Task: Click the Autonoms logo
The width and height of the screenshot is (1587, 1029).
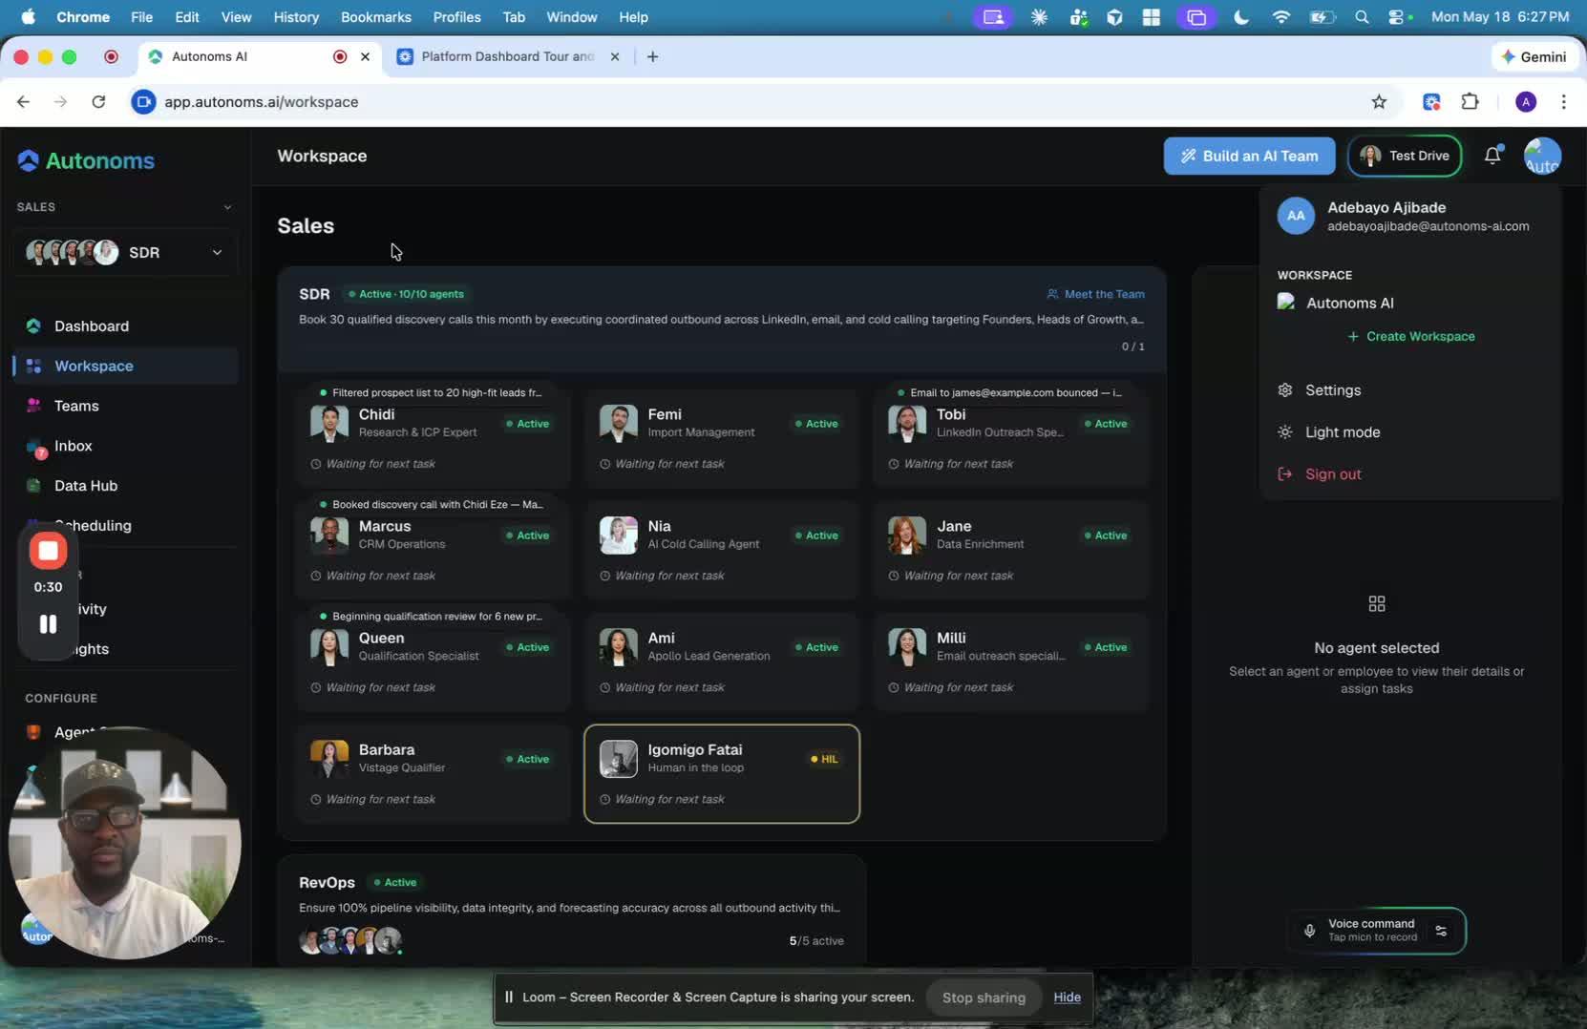Action: (86, 160)
